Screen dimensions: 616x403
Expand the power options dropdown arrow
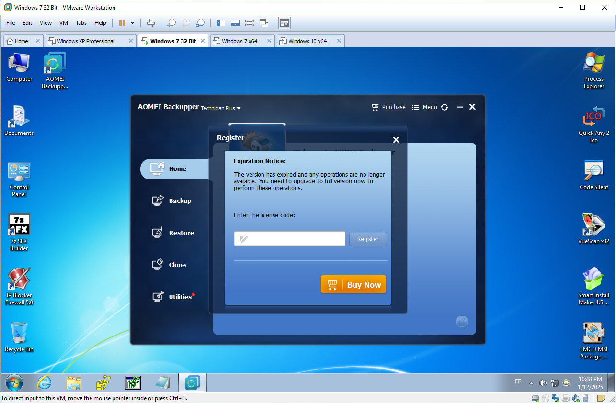(132, 23)
